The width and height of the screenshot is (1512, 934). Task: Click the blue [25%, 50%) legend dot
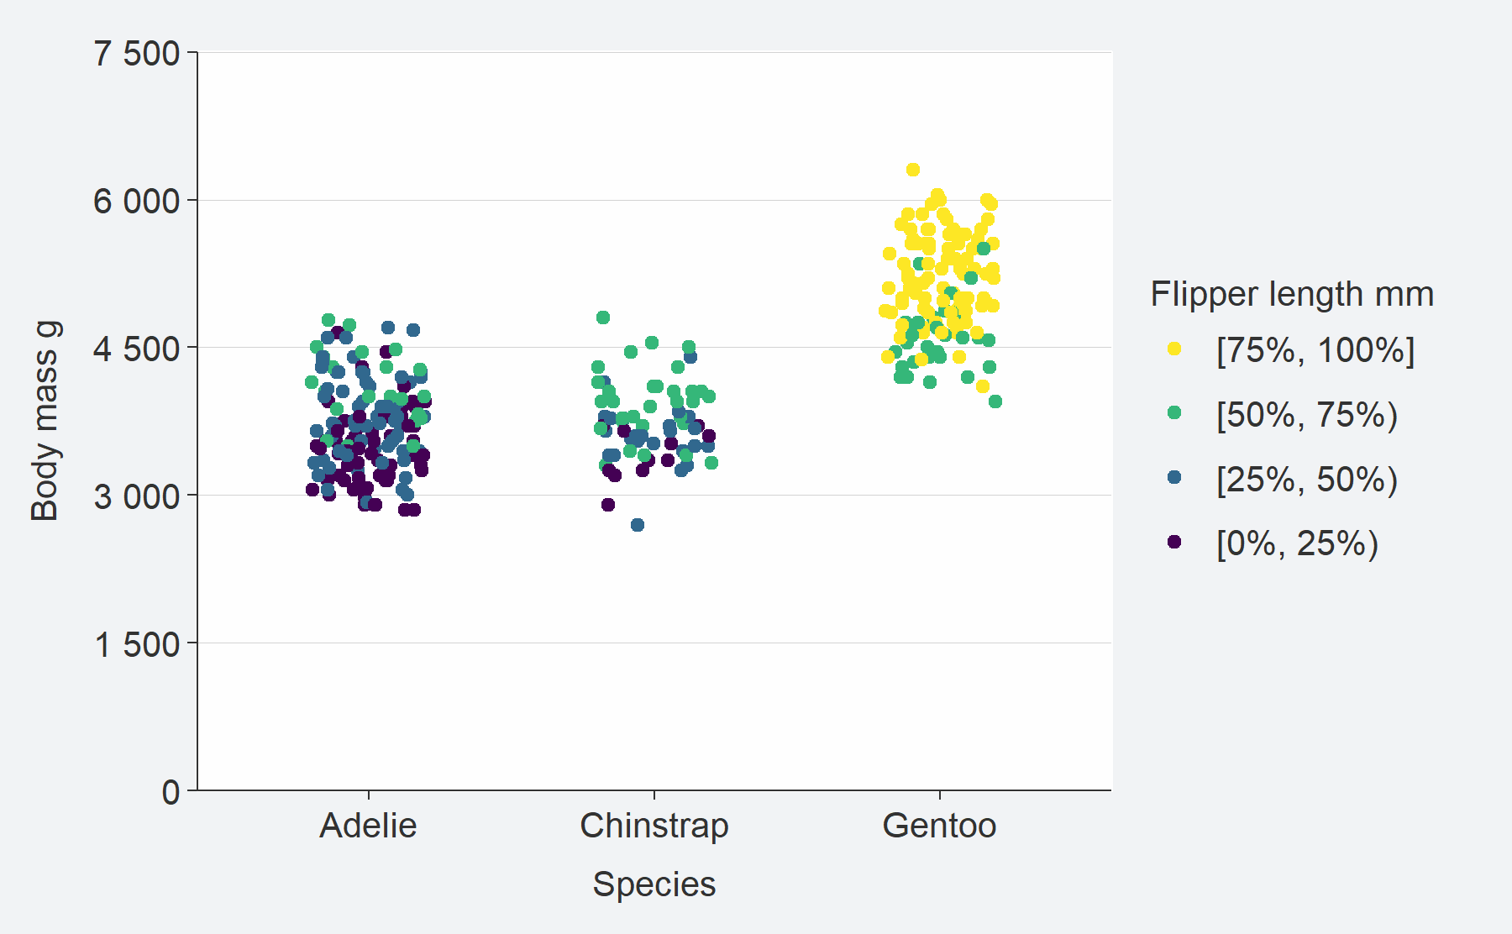1174,477
